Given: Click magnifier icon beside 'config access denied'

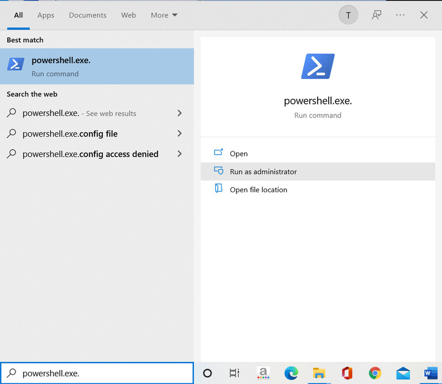Looking at the screenshot, I should (11, 154).
